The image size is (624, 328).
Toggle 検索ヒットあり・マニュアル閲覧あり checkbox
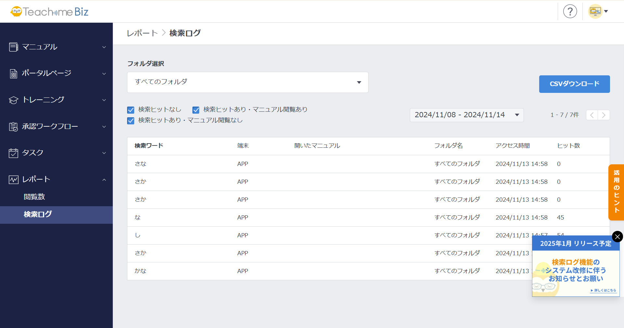(x=196, y=110)
